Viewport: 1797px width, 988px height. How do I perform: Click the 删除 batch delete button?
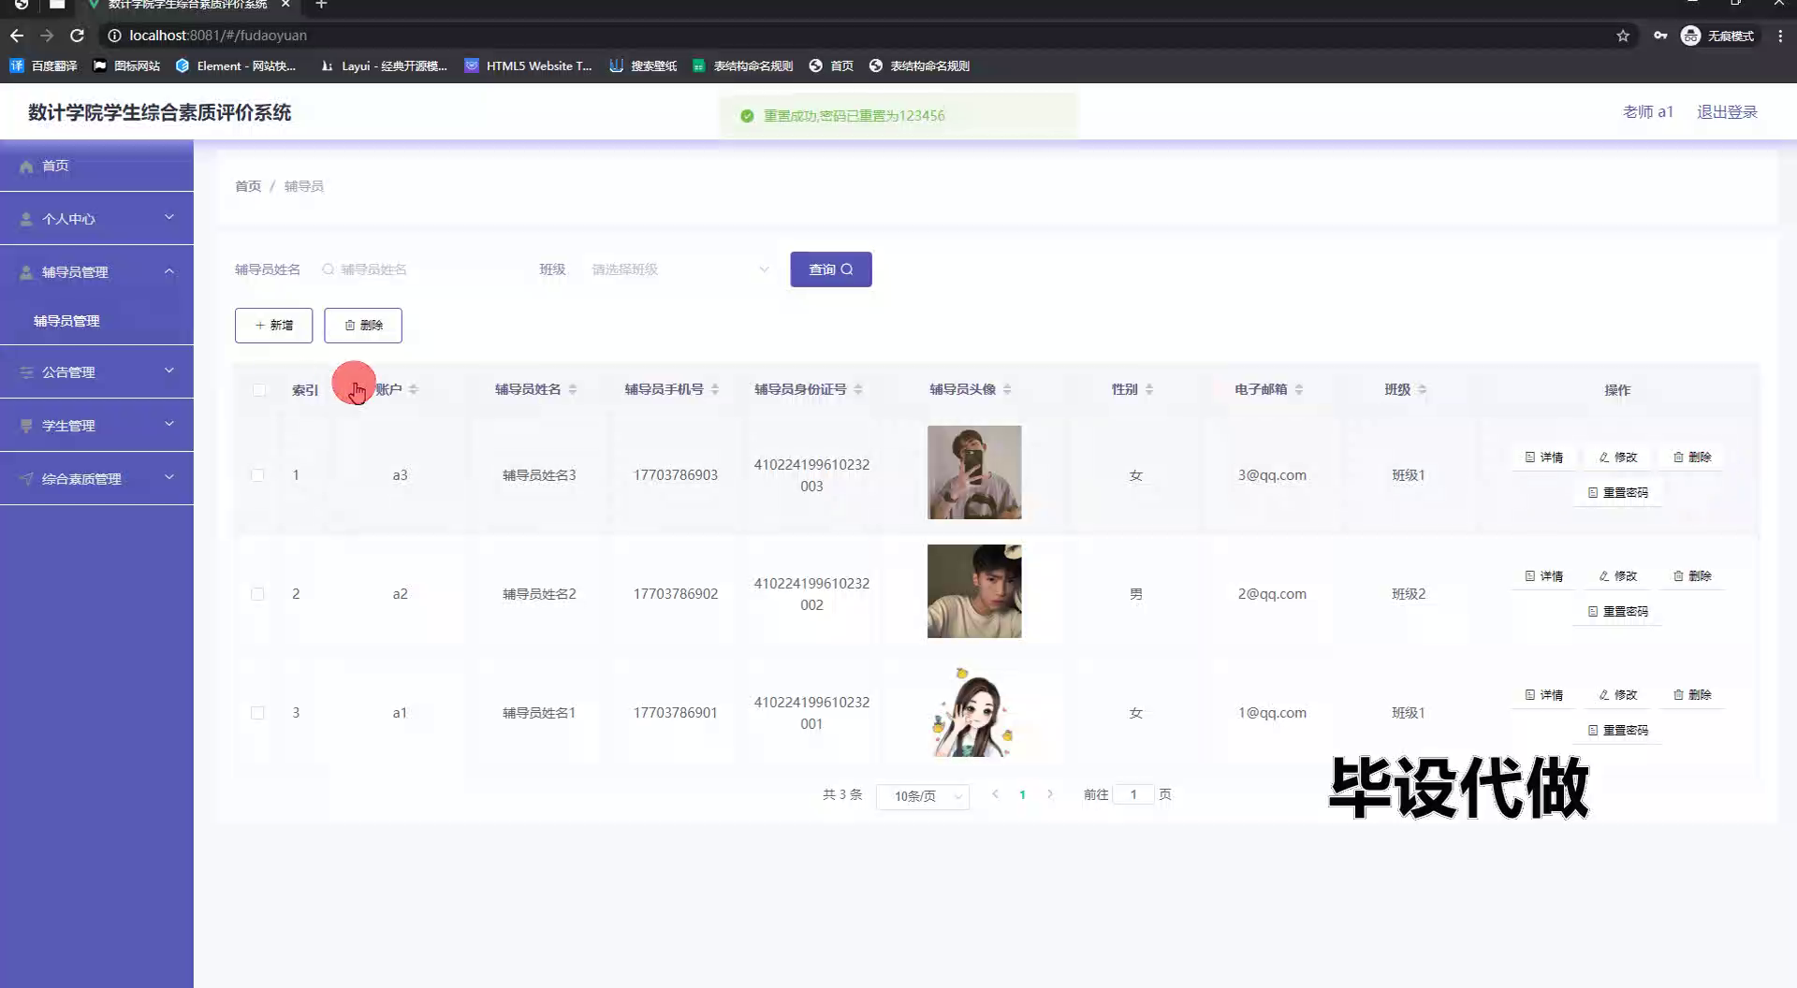(363, 326)
